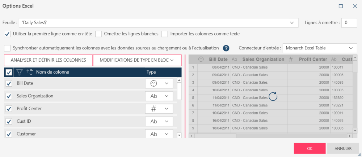Open the Feuille sheet dropdown
Viewport: 362px width, 157px height.
tap(292, 23)
